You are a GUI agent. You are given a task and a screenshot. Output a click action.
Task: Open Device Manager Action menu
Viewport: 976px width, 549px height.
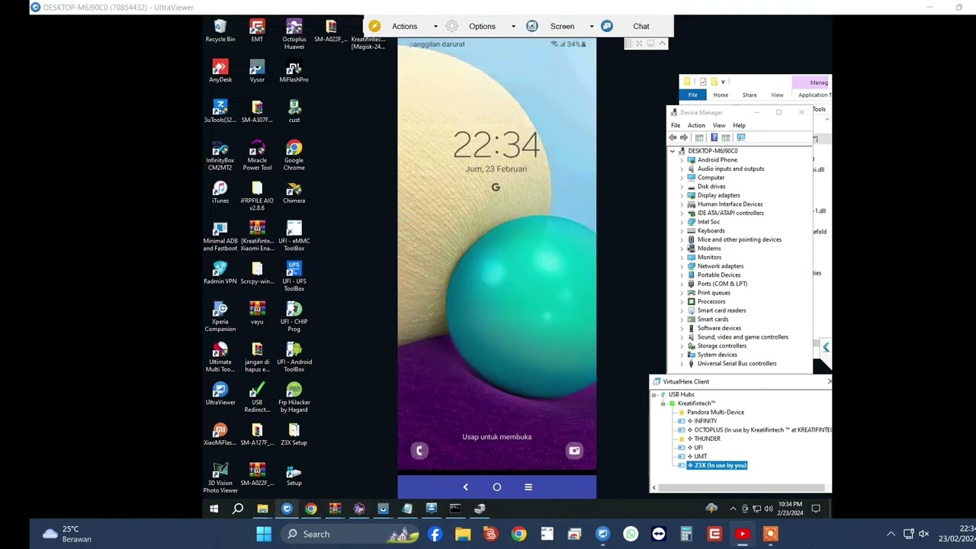click(696, 125)
